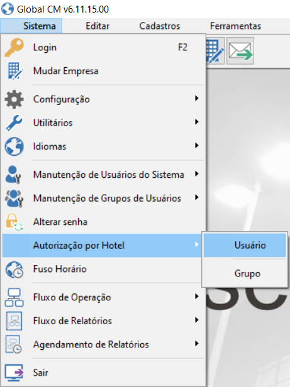290x387 pixels.
Task: Select Autorização por Hotel entry
Action: click(x=103, y=246)
